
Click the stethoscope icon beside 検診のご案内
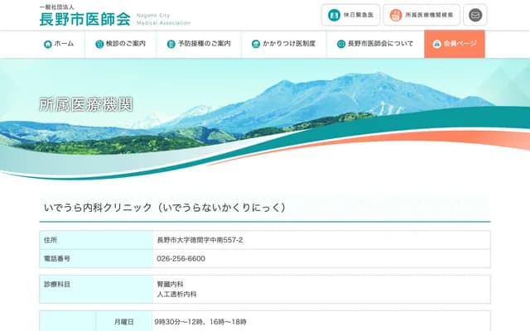(99, 44)
